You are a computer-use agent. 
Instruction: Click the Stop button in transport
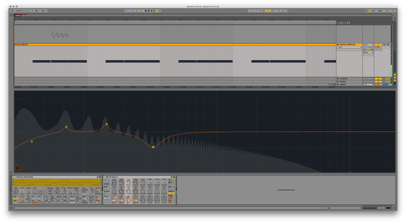[146, 11]
